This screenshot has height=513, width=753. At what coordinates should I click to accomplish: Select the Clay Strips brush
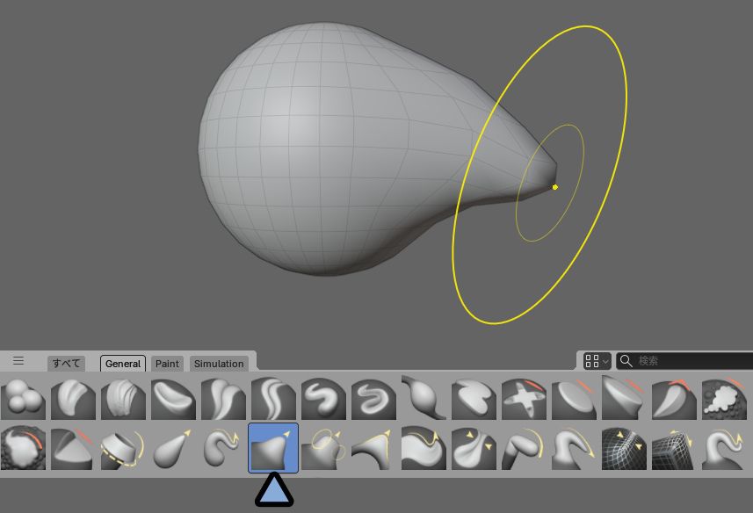tap(123, 398)
